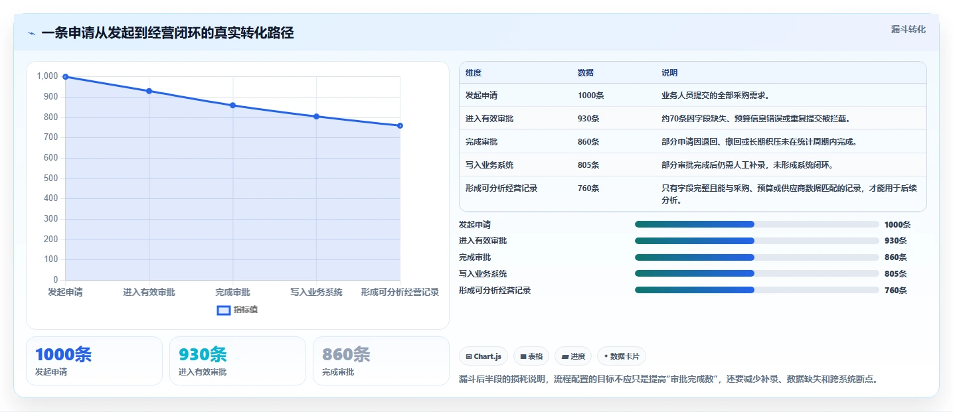Click the 数据 column header
The image size is (953, 412).
(x=586, y=73)
